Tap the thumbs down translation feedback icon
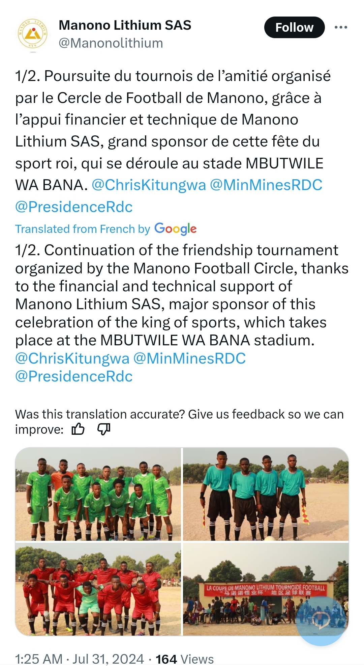Image resolution: width=364 pixels, height=666 pixels. pos(103,429)
